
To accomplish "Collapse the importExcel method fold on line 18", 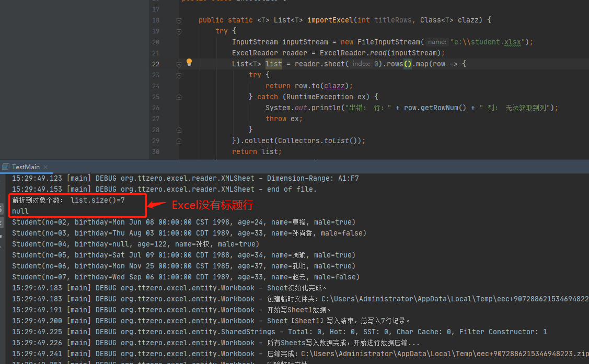I will click(179, 20).
